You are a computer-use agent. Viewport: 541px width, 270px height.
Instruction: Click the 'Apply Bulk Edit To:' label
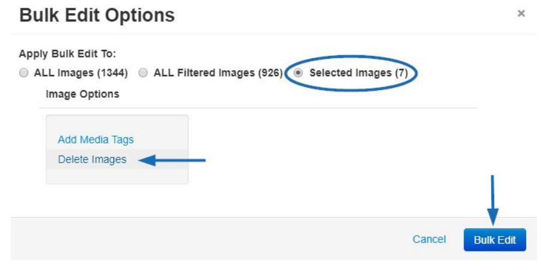click(x=68, y=54)
